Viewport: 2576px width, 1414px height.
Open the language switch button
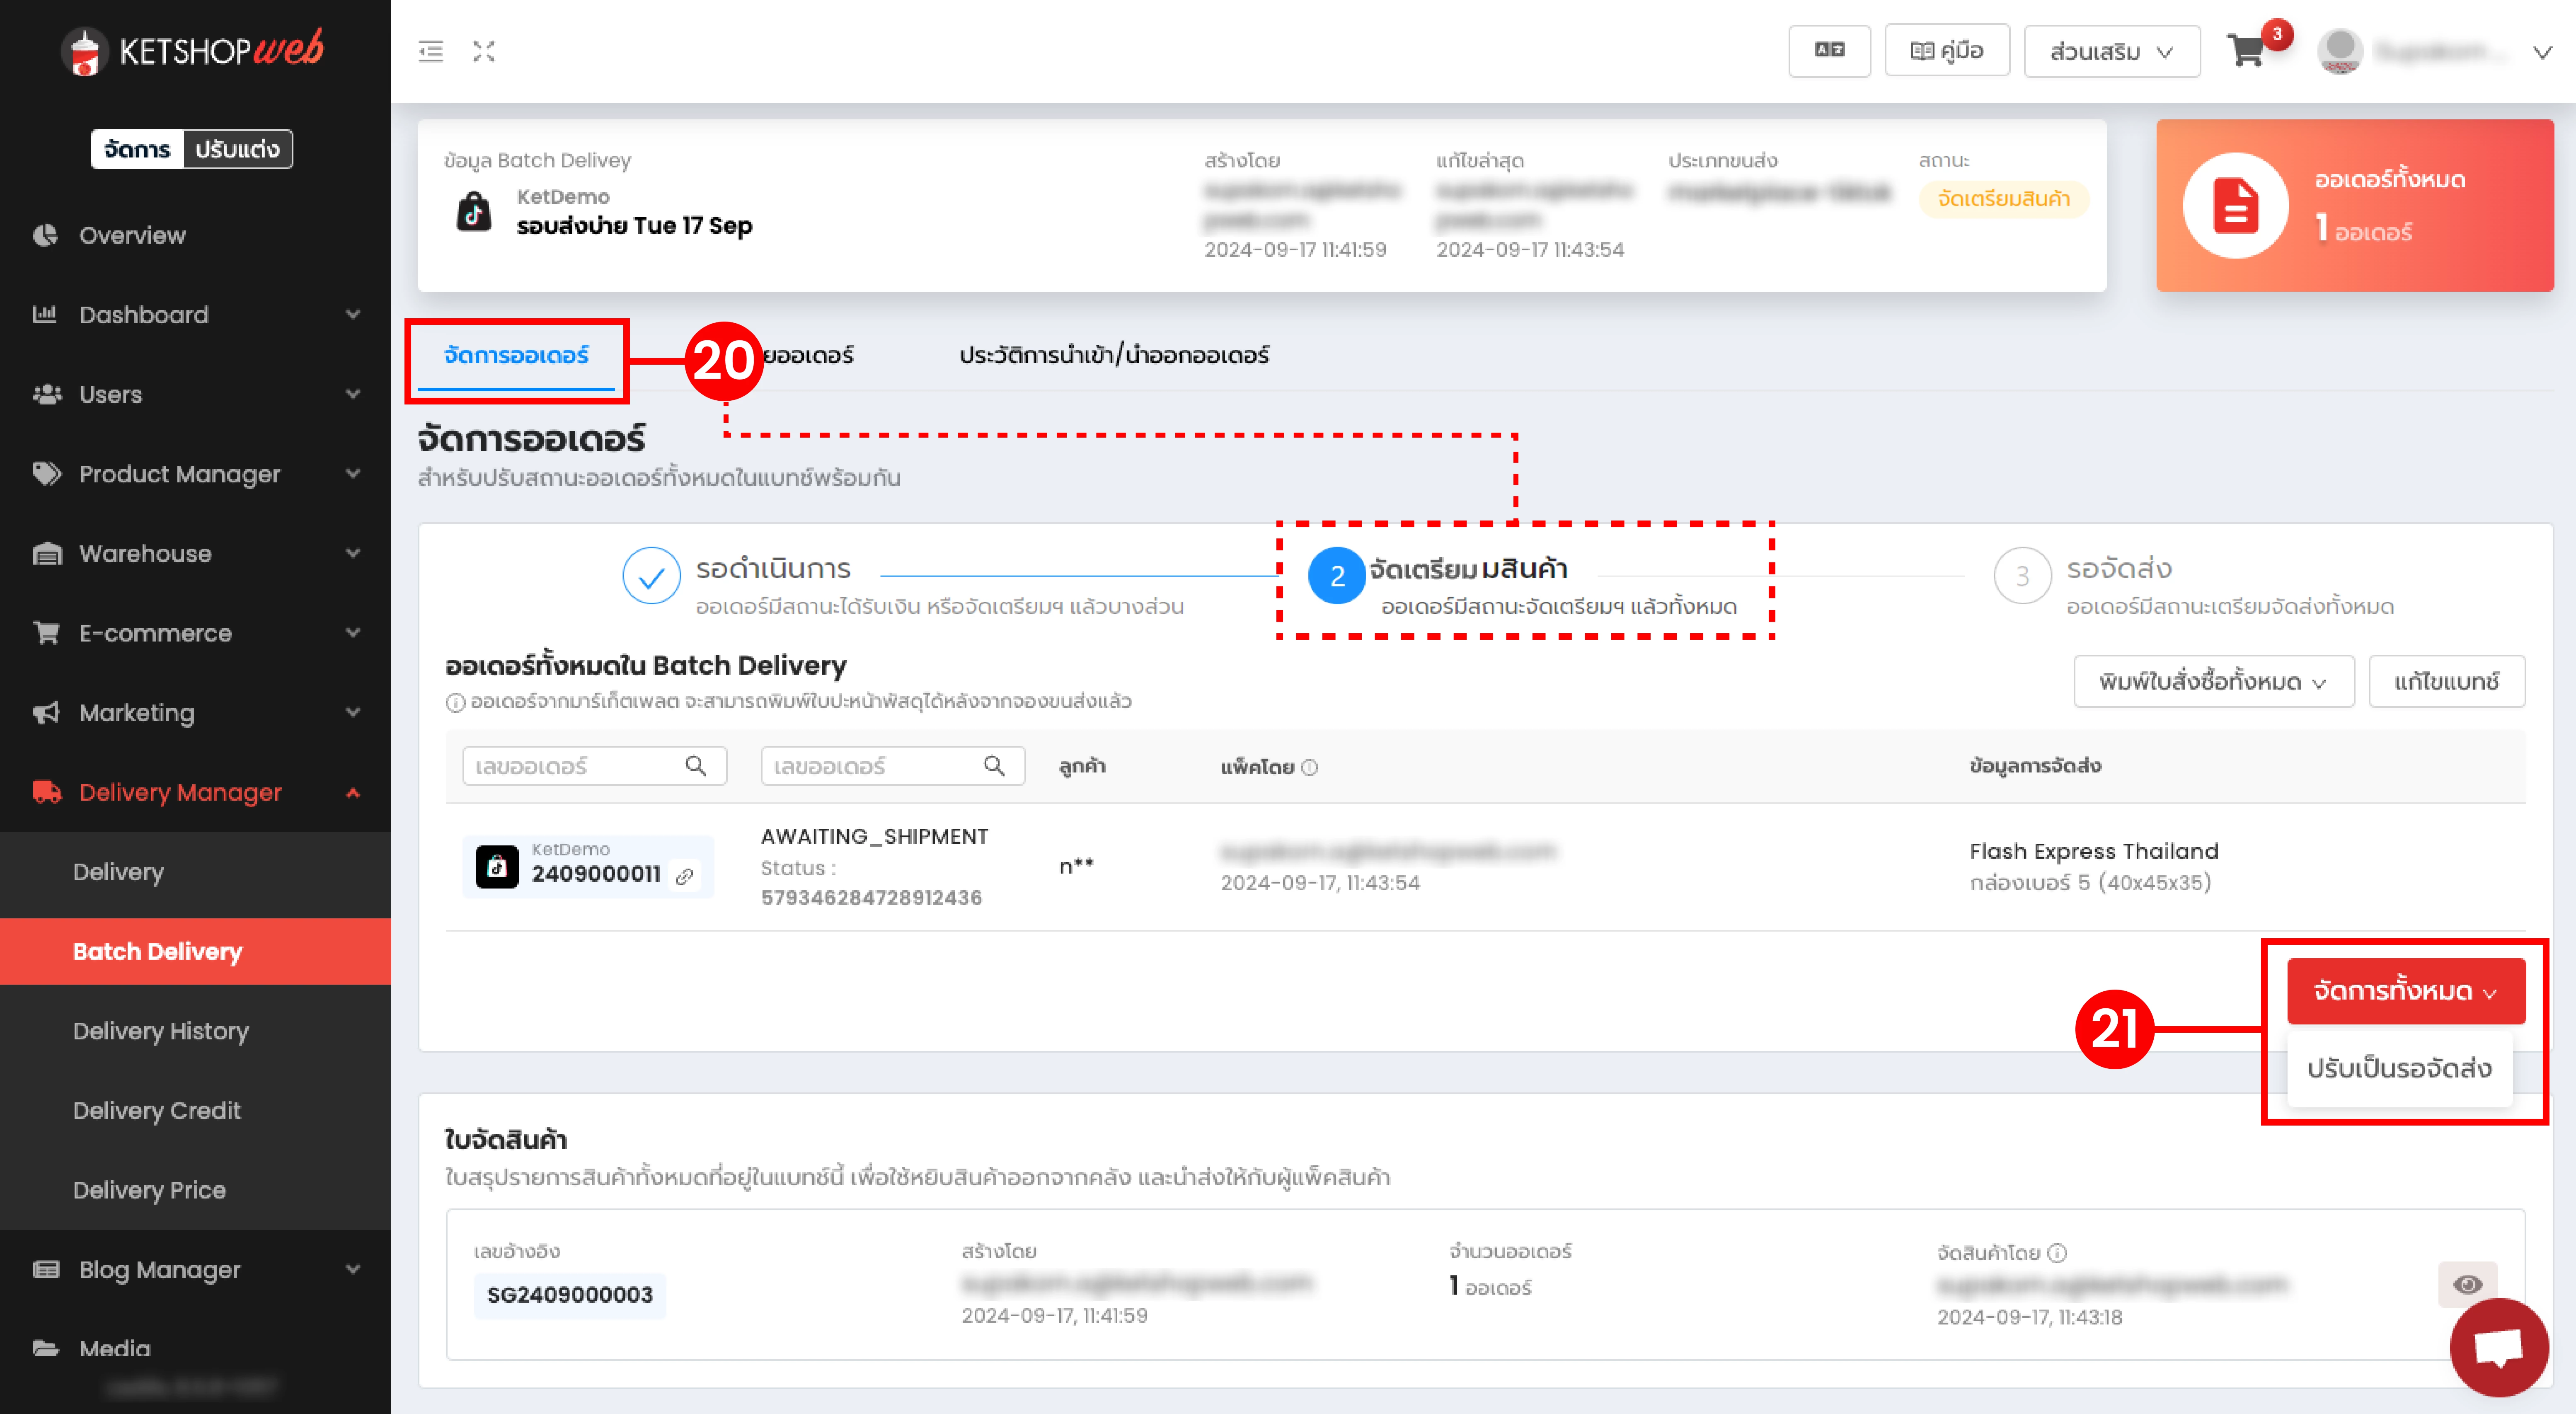pos(1829,50)
